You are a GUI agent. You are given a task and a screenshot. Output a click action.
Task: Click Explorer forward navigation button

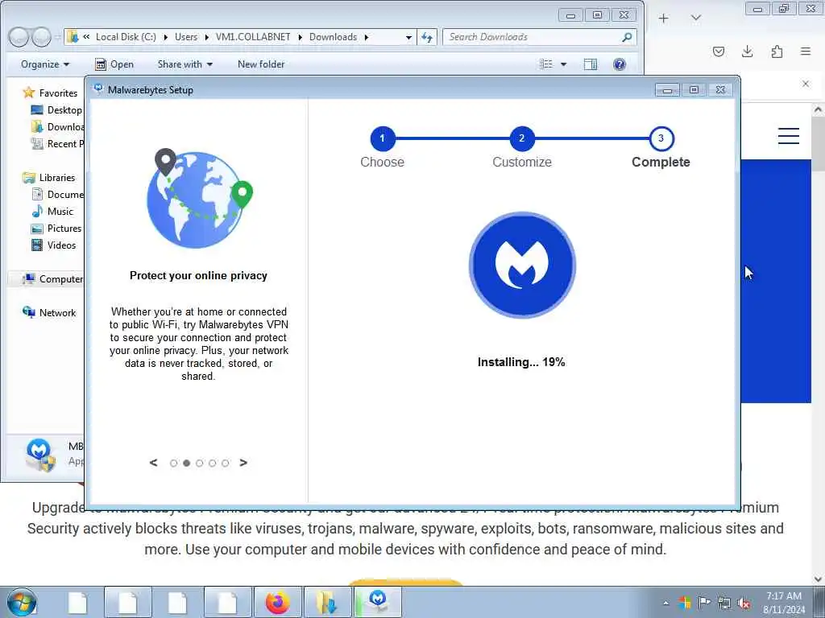coord(41,37)
